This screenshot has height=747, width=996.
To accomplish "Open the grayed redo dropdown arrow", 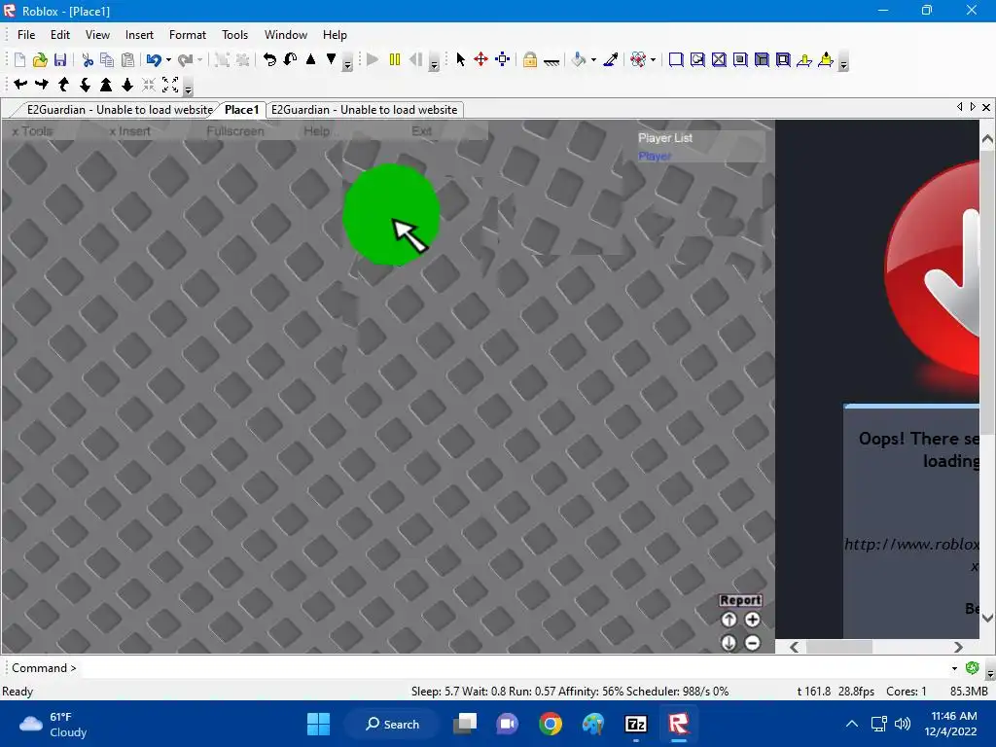I will [x=199, y=59].
